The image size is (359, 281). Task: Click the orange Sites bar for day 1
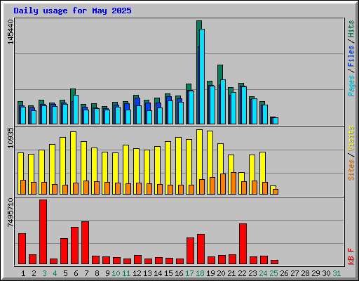(x=23, y=188)
